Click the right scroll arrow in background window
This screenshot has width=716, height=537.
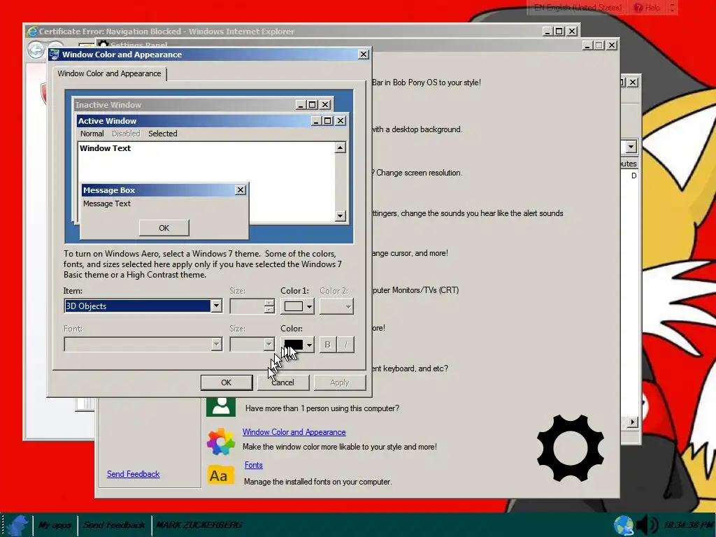tap(632, 422)
